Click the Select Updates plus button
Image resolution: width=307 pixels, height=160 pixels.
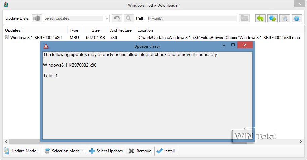pyautogui.click(x=106, y=151)
